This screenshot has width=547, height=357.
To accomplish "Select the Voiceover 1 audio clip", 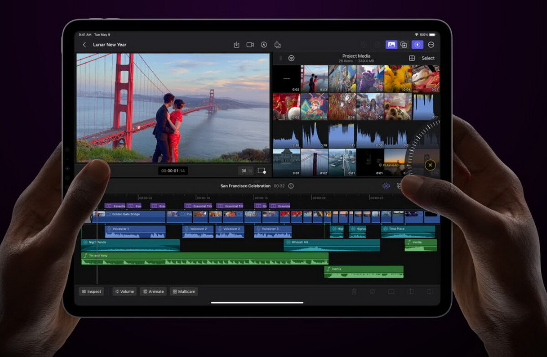I will [x=135, y=232].
